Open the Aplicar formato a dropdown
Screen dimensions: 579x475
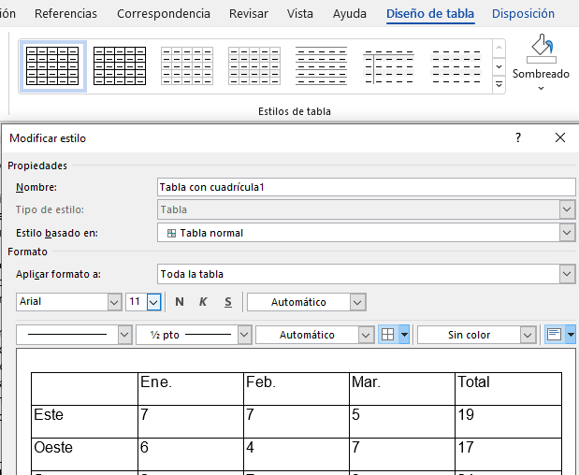[x=568, y=274]
